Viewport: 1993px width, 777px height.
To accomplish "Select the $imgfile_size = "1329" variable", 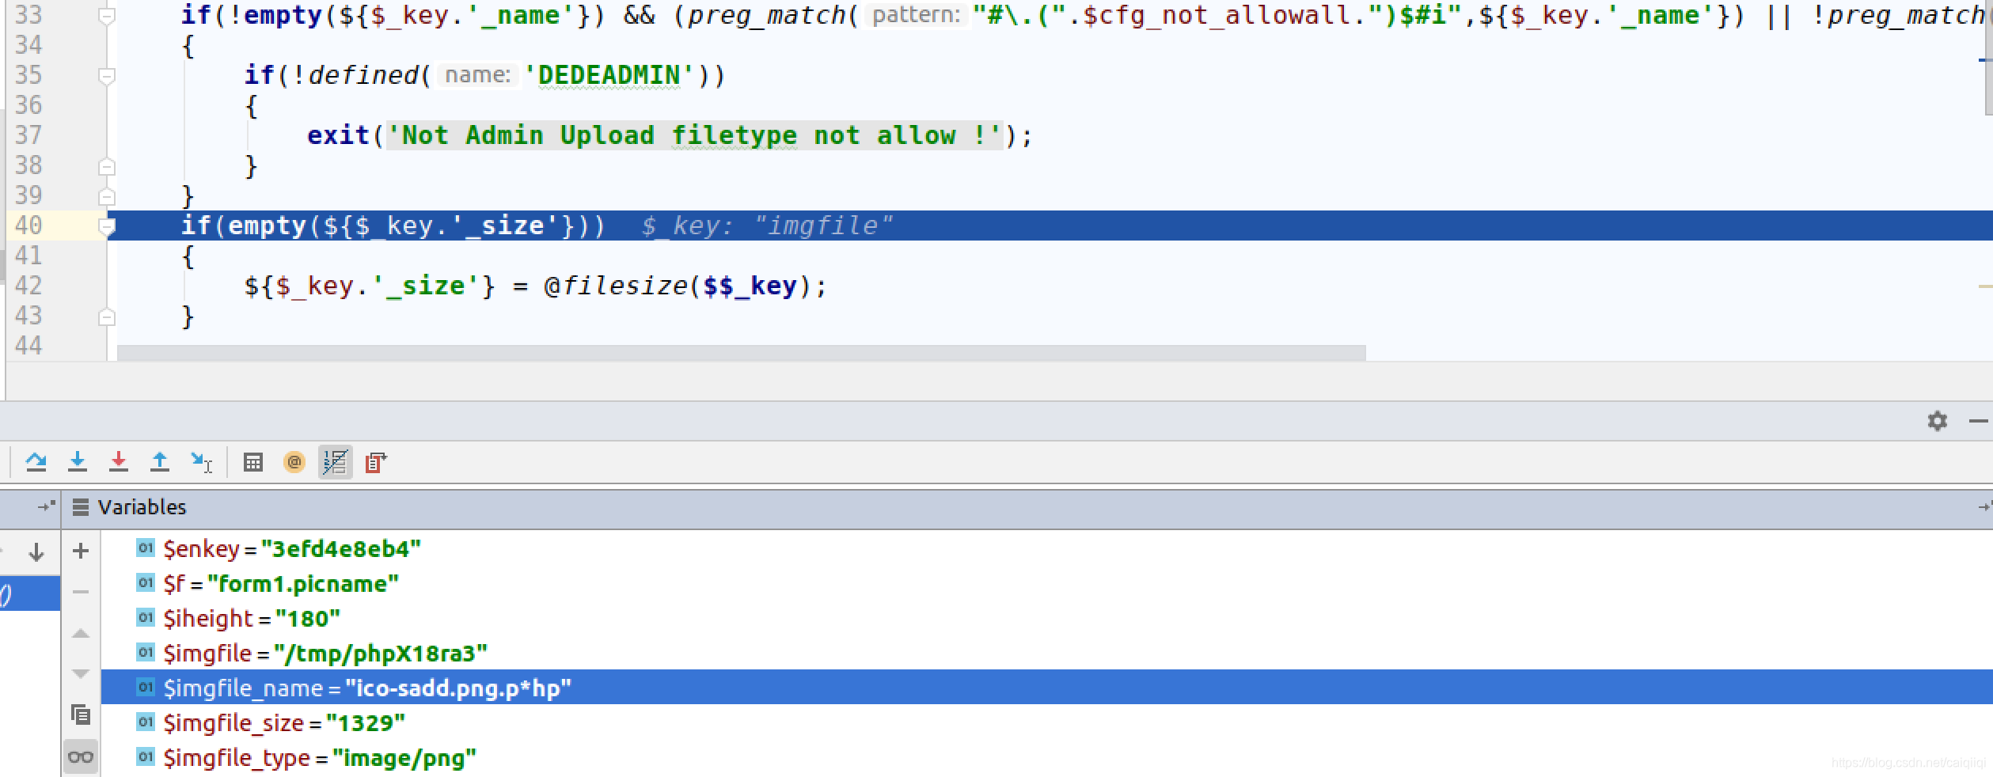I will tap(1046, 722).
